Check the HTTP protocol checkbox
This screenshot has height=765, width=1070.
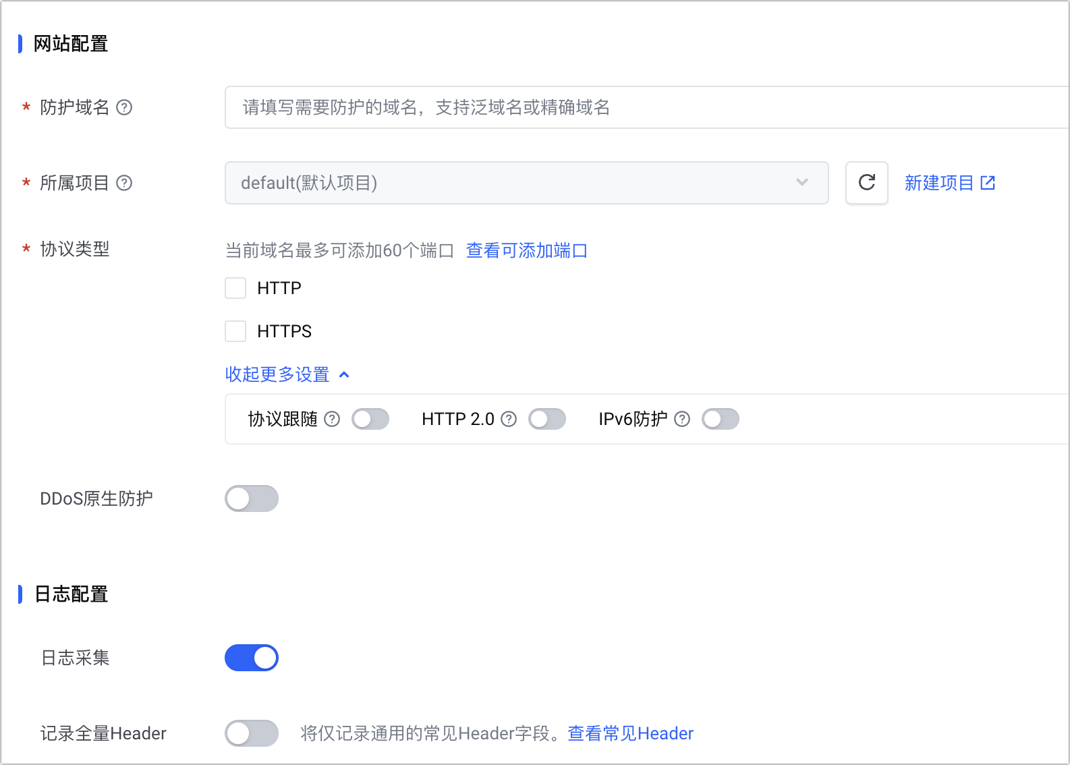point(235,288)
